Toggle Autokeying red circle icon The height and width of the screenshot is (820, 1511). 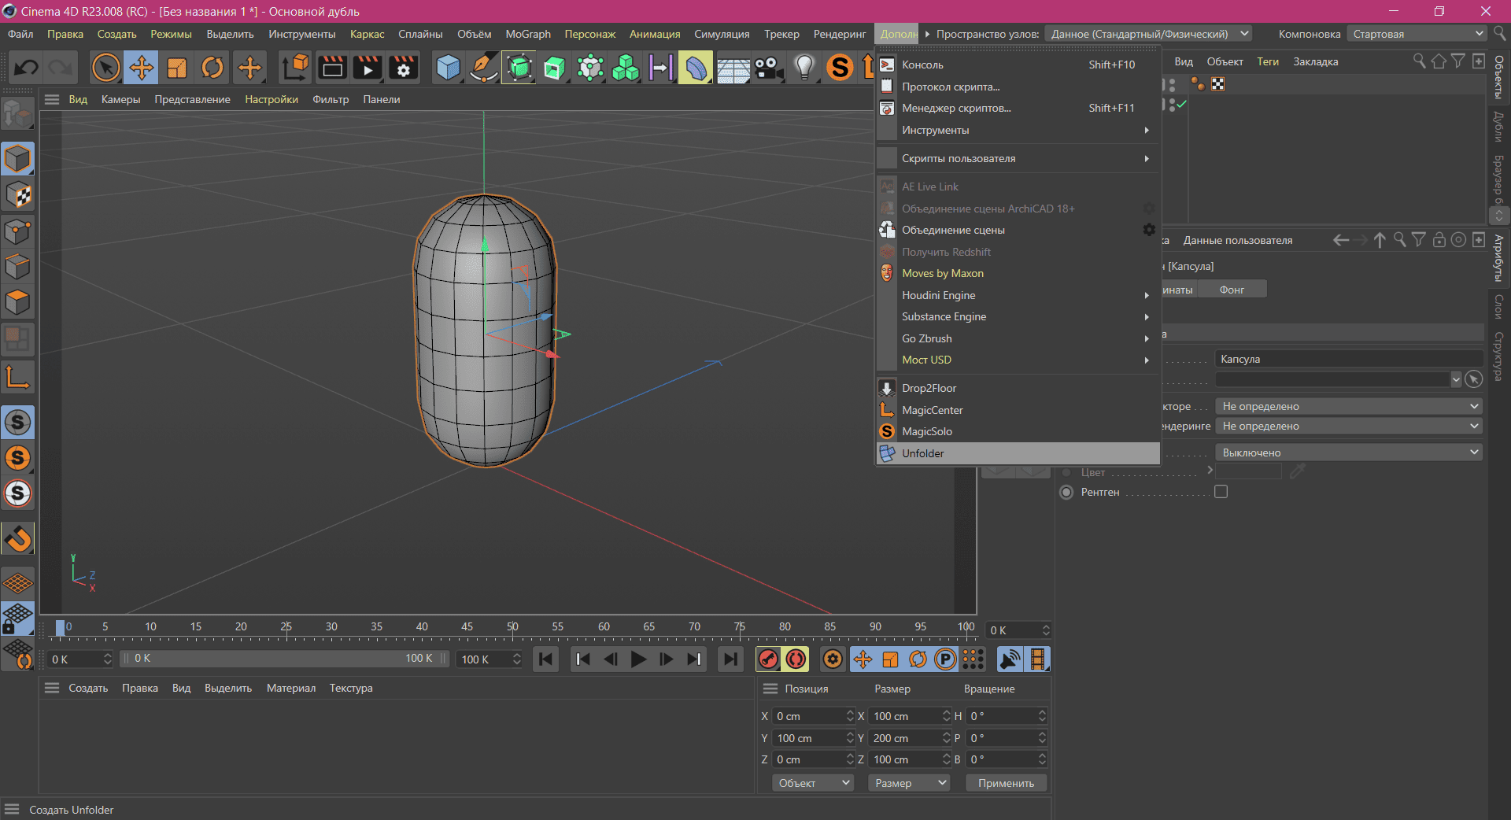click(796, 659)
